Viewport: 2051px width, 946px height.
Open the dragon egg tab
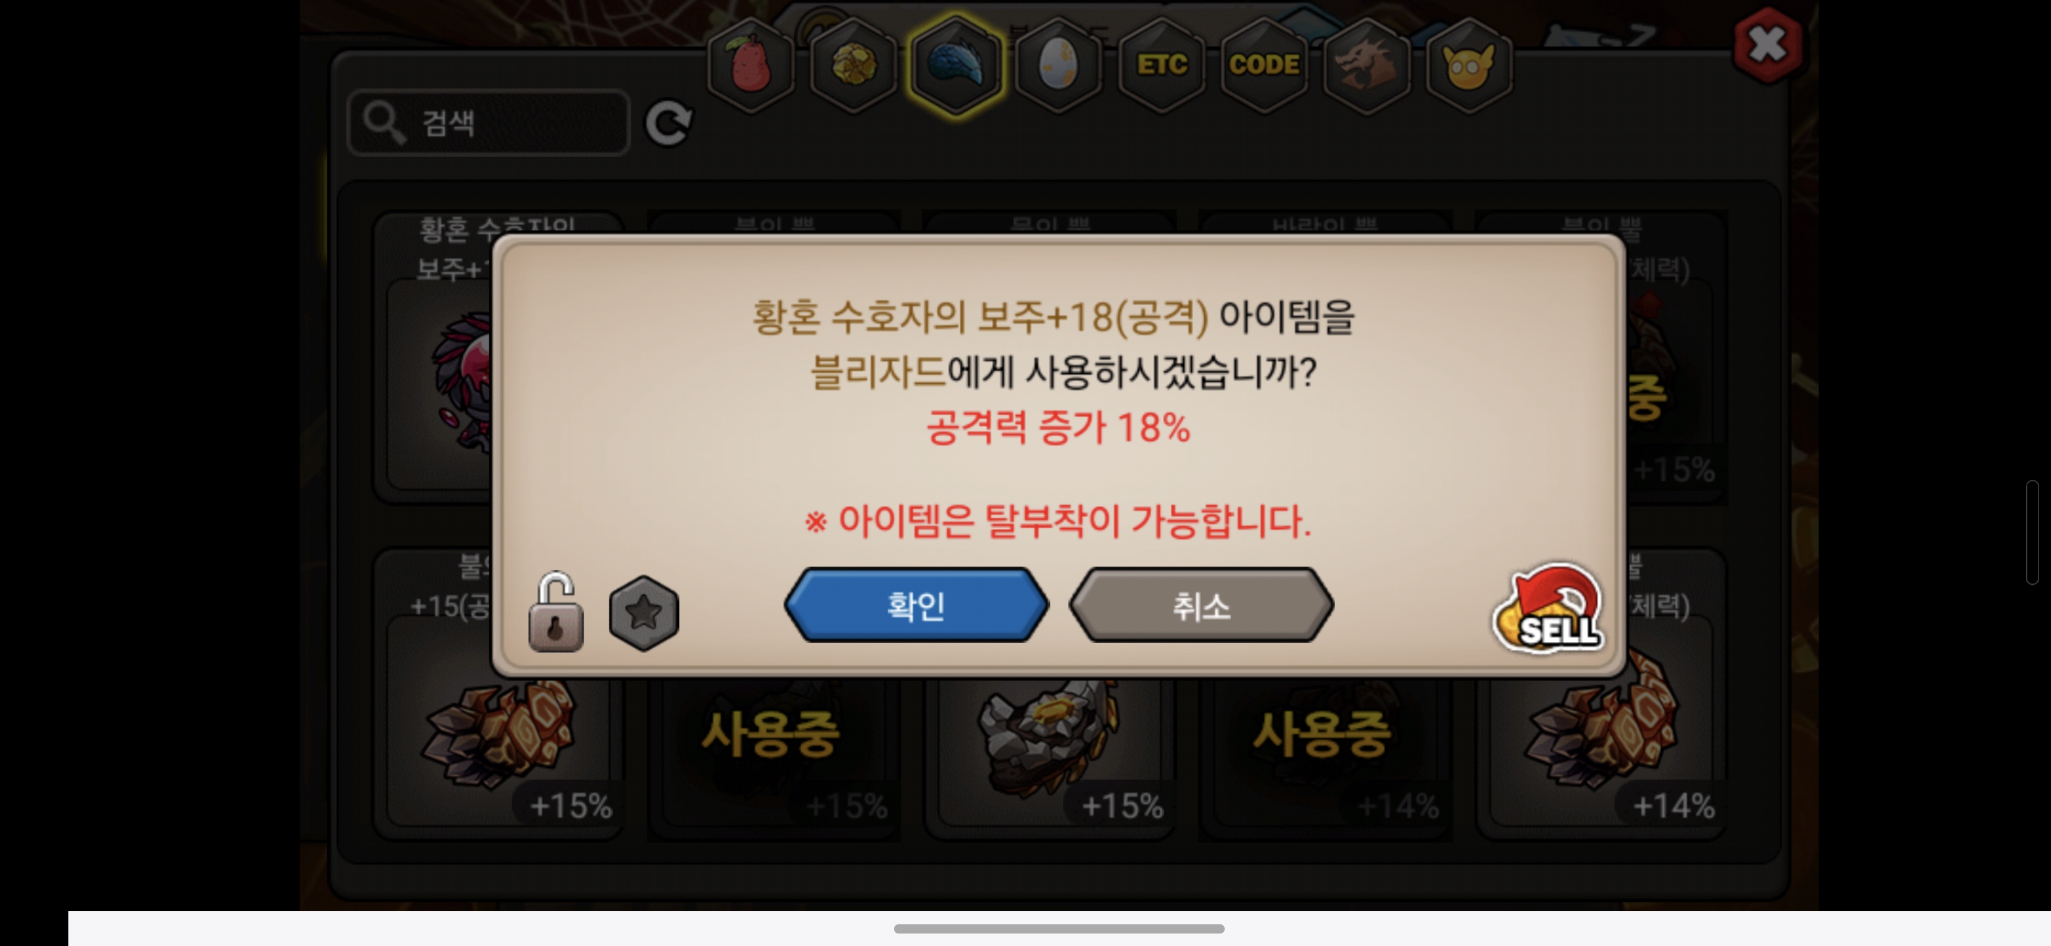tap(1058, 65)
